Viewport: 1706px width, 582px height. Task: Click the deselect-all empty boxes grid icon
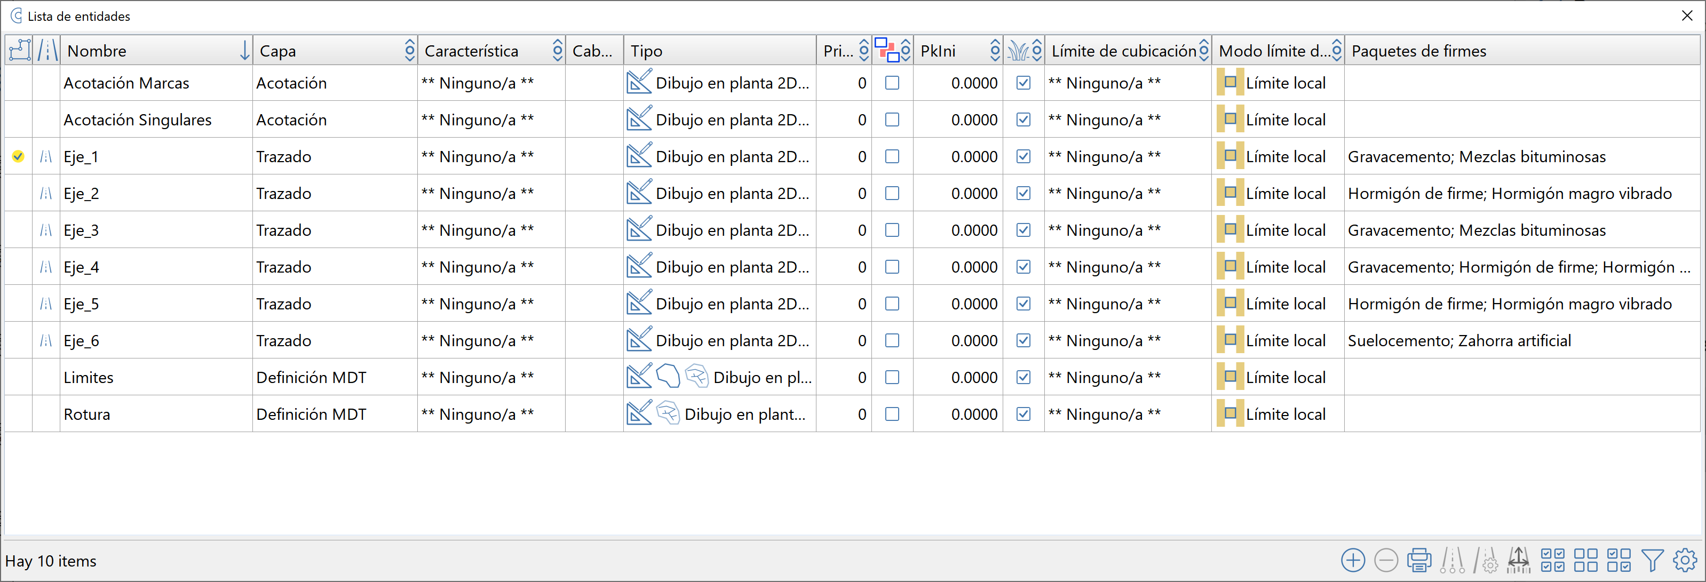[1585, 560]
